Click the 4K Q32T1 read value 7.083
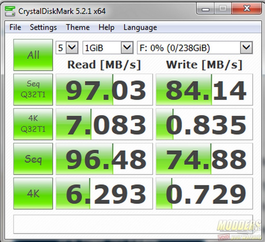Image resolution: width=265 pixels, height=242 pixels. [104, 124]
